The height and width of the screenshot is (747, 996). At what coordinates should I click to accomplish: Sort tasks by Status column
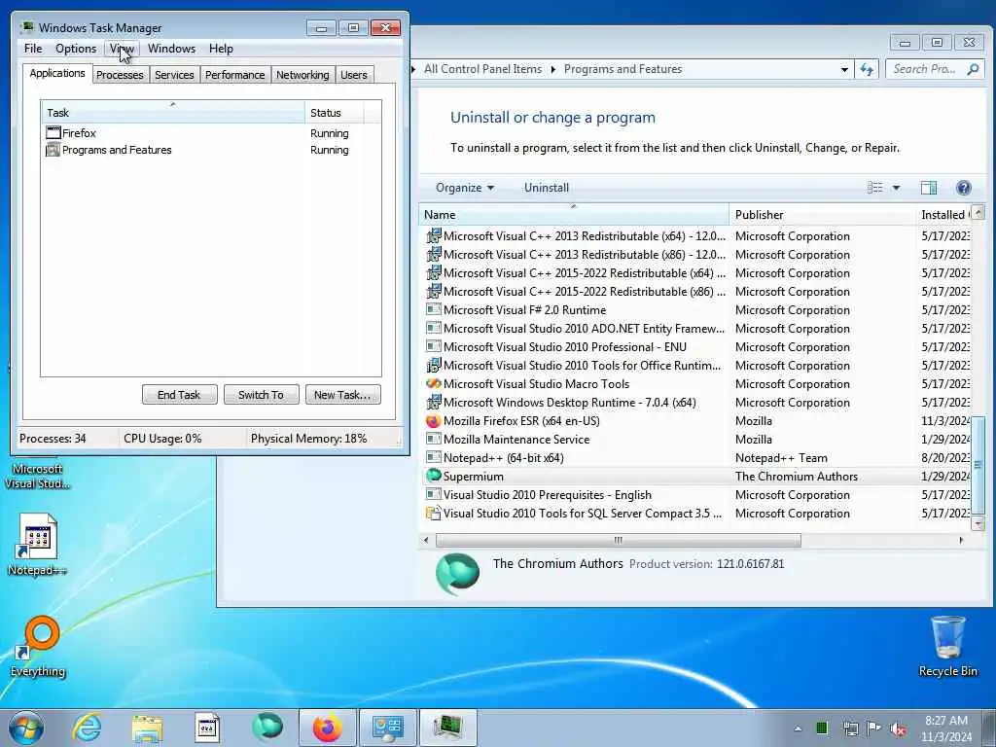(335, 113)
